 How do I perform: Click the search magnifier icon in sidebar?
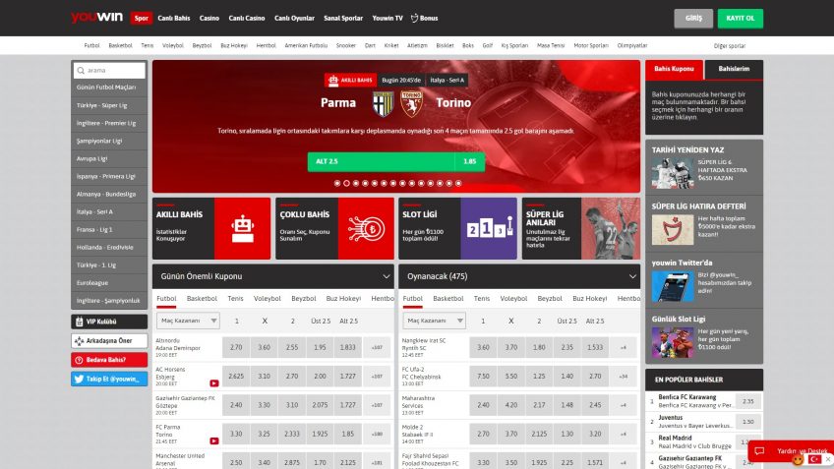[81, 70]
